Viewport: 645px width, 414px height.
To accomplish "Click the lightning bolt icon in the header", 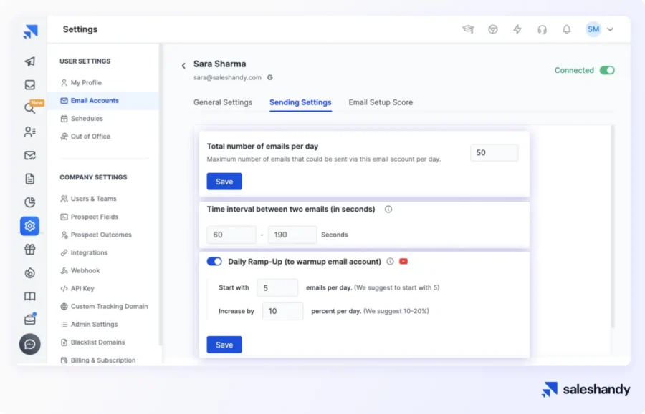I will [517, 29].
